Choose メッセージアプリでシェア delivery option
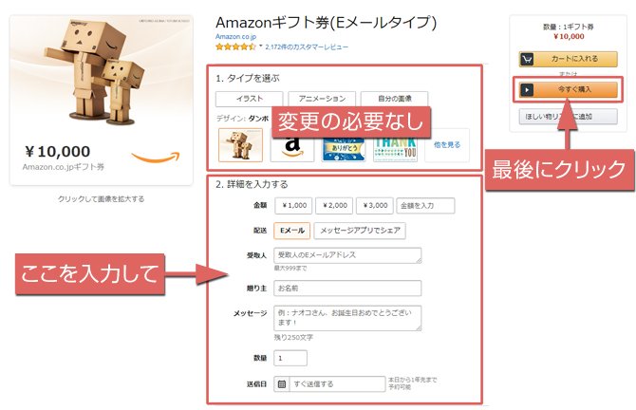The image size is (636, 410). 360,231
